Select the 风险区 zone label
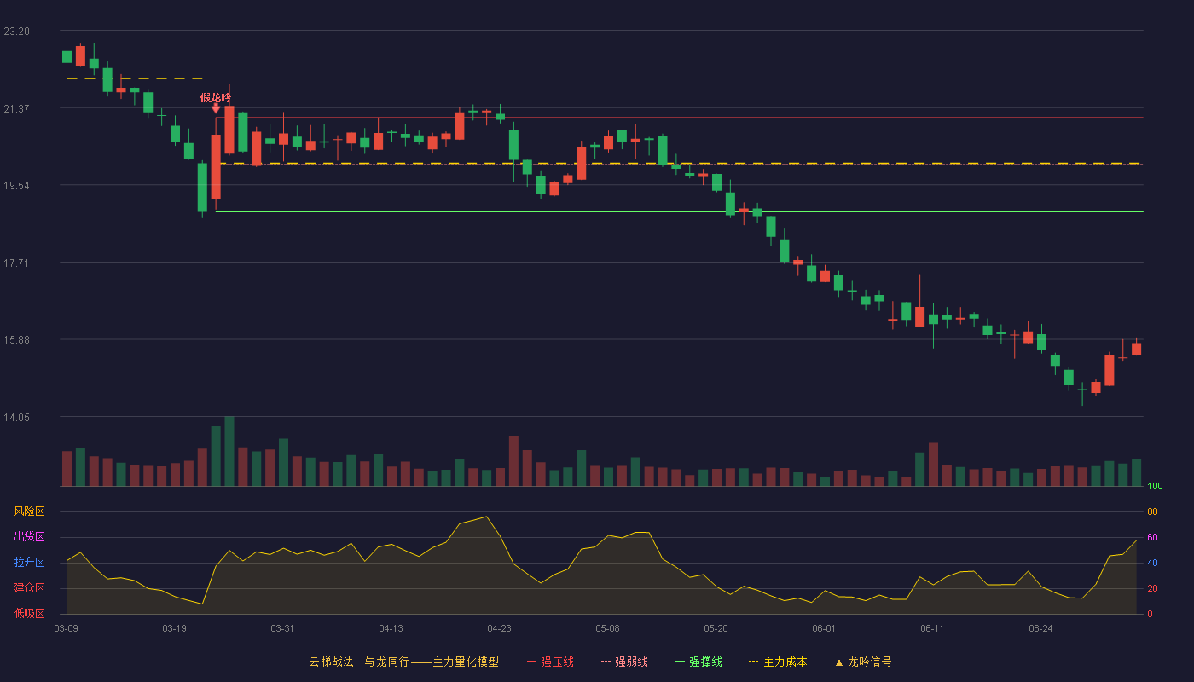Screen dimensions: 1194x682 (29, 511)
